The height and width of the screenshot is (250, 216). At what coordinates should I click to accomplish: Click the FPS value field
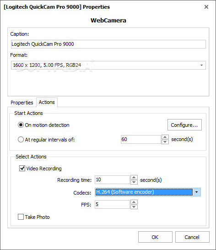tap(112, 204)
